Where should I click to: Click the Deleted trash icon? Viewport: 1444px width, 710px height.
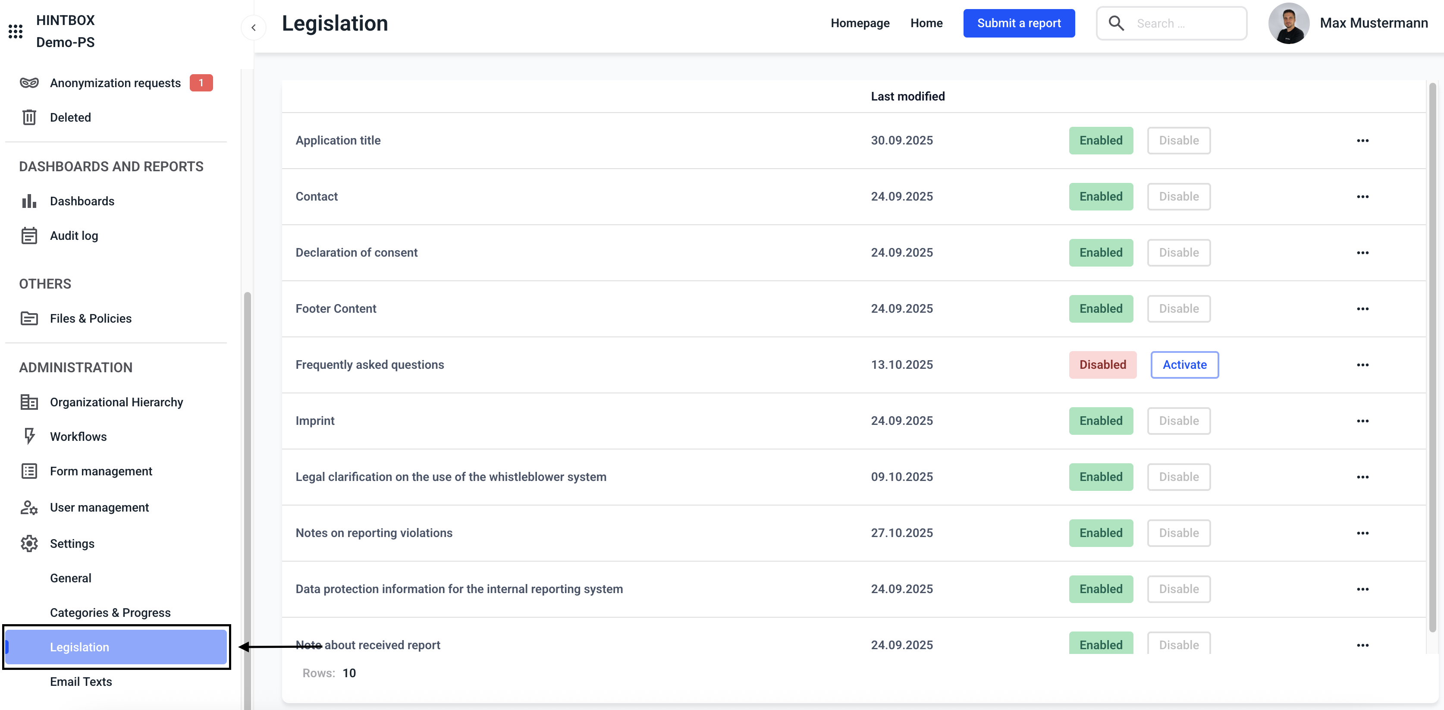(29, 117)
